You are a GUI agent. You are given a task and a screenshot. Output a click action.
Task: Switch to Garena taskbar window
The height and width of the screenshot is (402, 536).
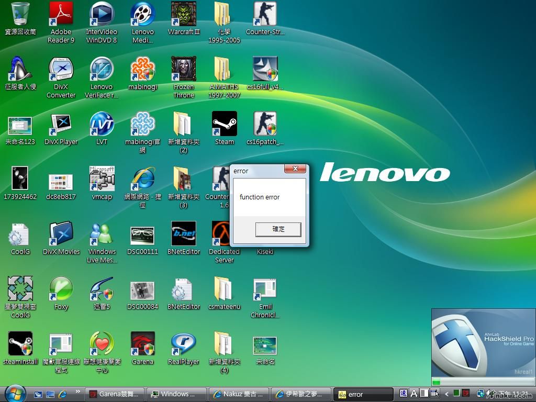[x=114, y=394]
